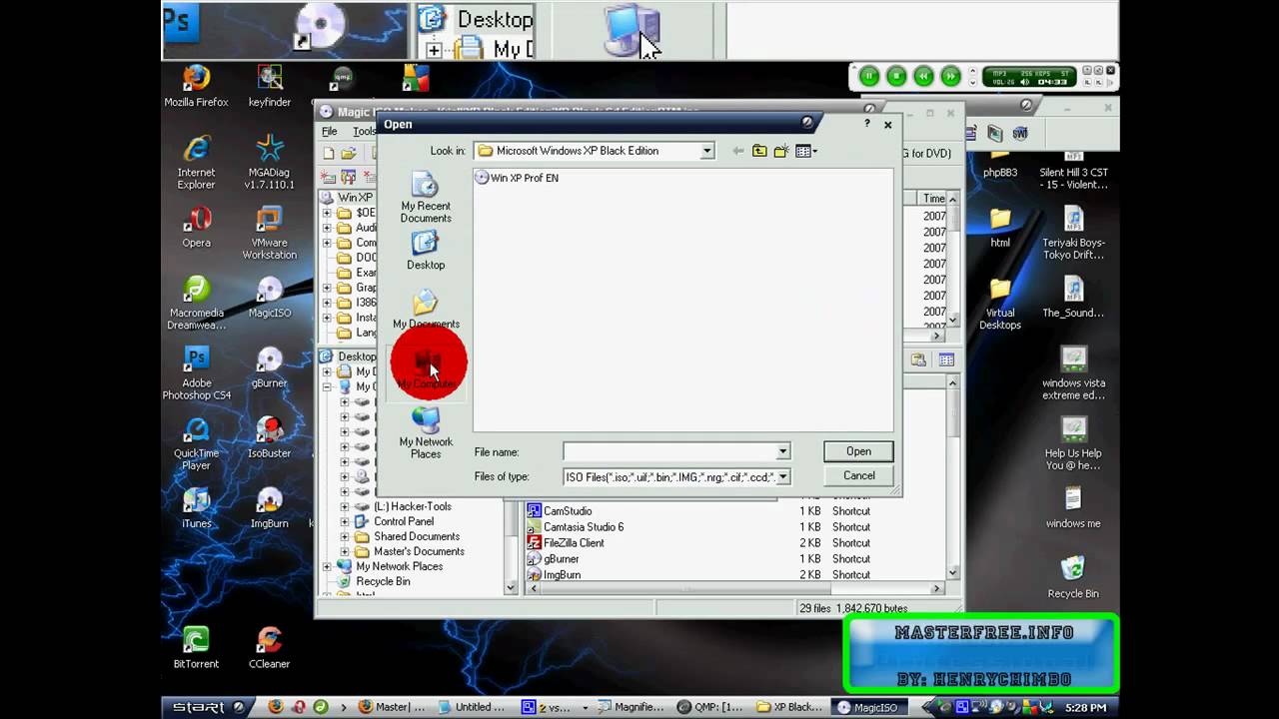
Task: Select Recycle Bin in MagicISO folder tree
Action: [383, 581]
